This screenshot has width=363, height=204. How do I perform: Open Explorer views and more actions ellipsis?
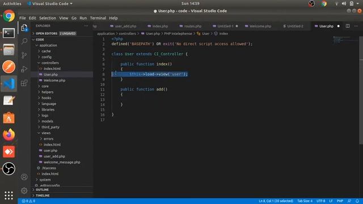[86, 26]
